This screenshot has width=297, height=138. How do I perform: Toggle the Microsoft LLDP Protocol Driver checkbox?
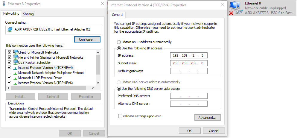9,78
